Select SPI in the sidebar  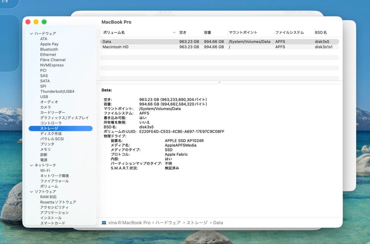click(43, 86)
